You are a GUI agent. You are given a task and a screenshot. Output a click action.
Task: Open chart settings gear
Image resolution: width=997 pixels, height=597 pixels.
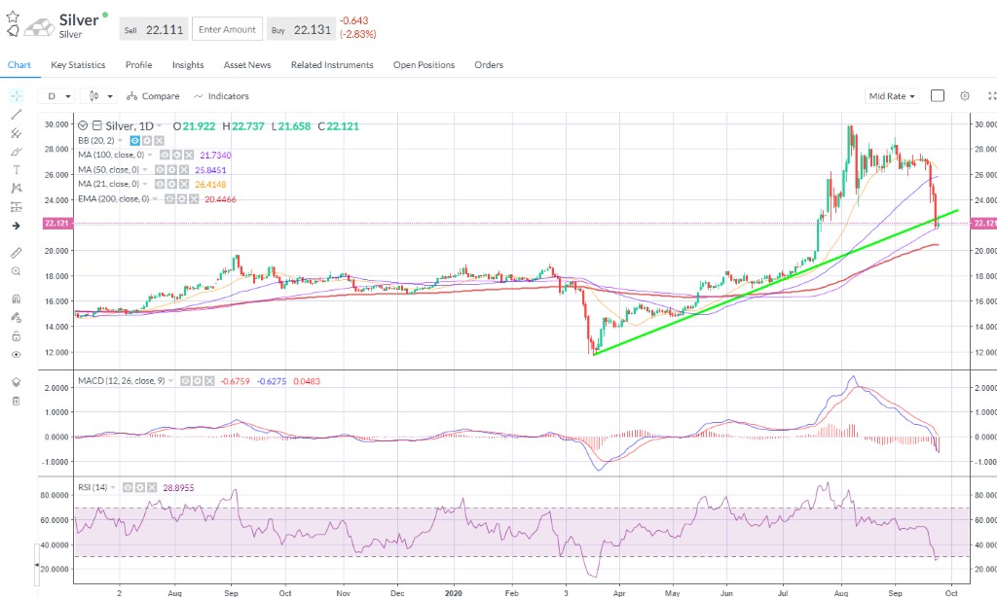pyautogui.click(x=965, y=96)
